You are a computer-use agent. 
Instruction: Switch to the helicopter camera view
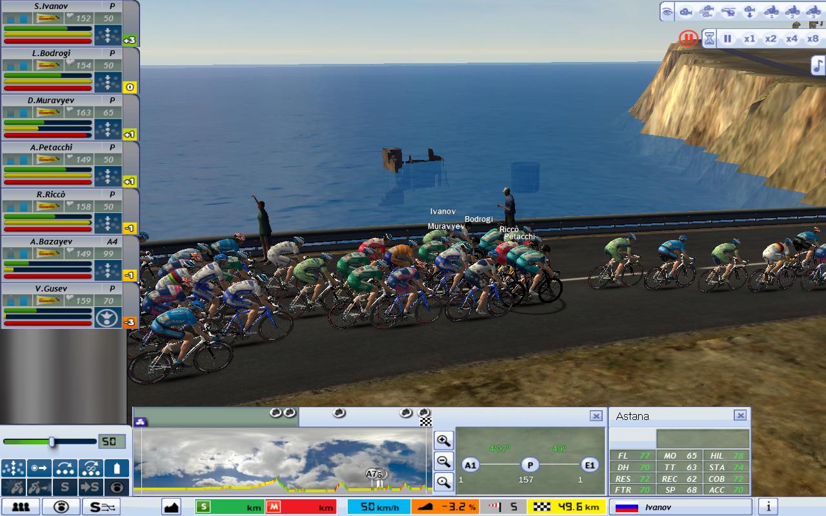[x=728, y=12]
